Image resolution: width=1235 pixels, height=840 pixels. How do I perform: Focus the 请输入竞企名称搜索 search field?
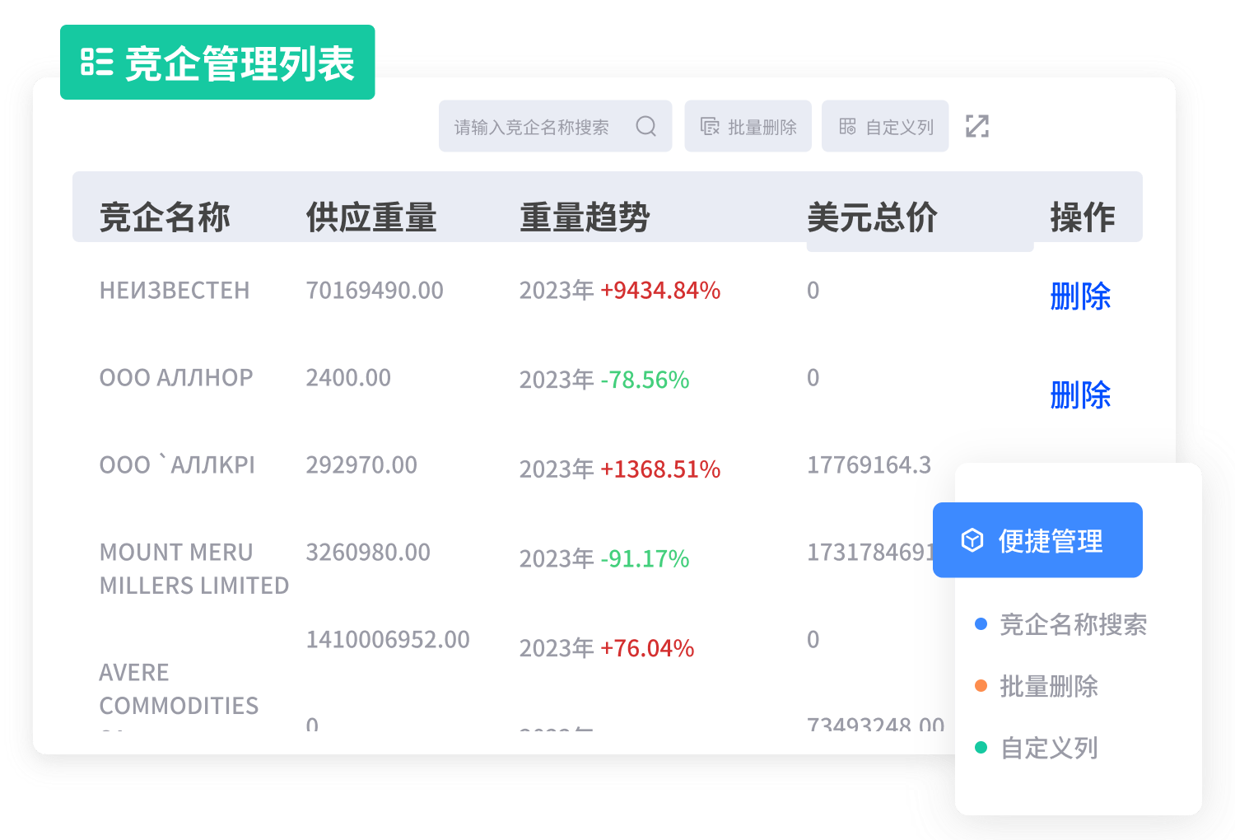[x=532, y=127]
